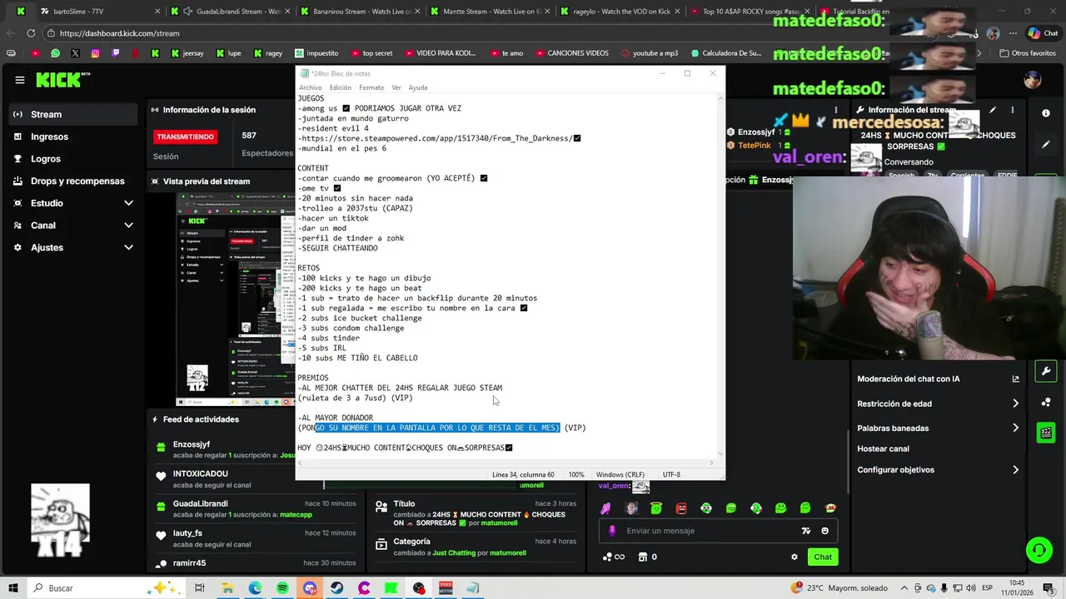Expand Restricción de edad setting
Screen dimensions: 1066x599
pyautogui.click(x=939, y=403)
